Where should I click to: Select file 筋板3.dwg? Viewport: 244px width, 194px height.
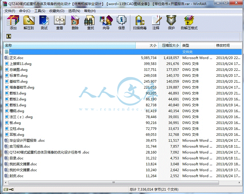tap(18, 93)
